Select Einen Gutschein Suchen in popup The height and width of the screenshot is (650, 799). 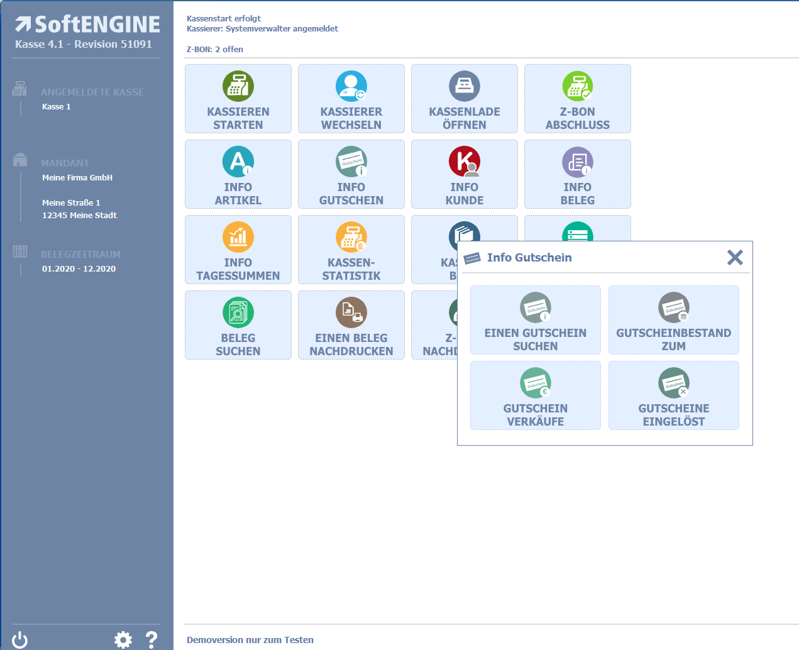tap(535, 321)
